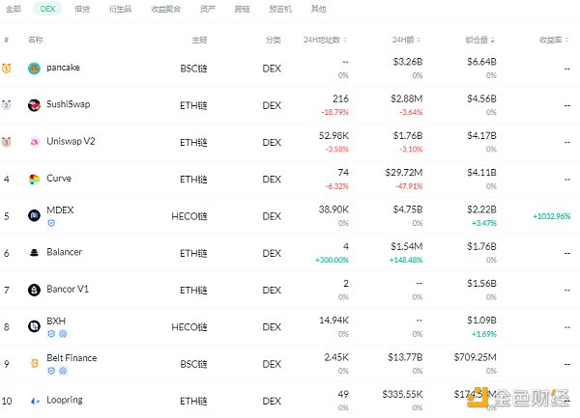This screenshot has width=580, height=418.
Task: Click the Uniswap V2 unicorn logo
Action: pos(34,142)
